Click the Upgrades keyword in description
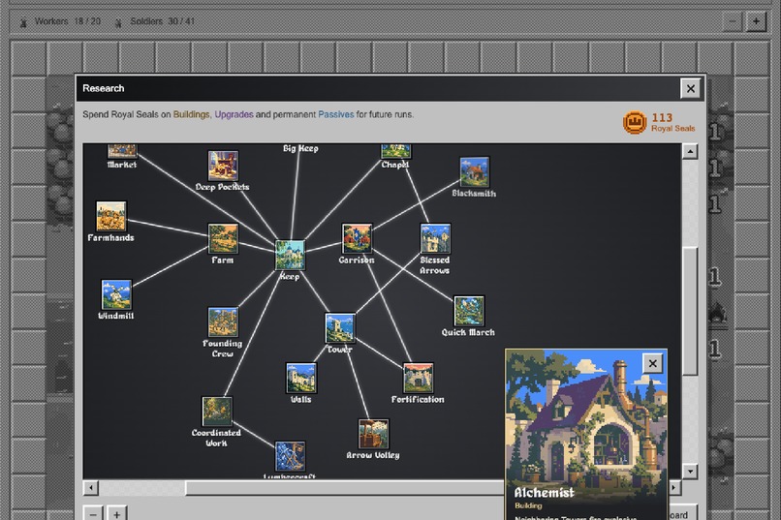781x520 pixels. point(234,114)
